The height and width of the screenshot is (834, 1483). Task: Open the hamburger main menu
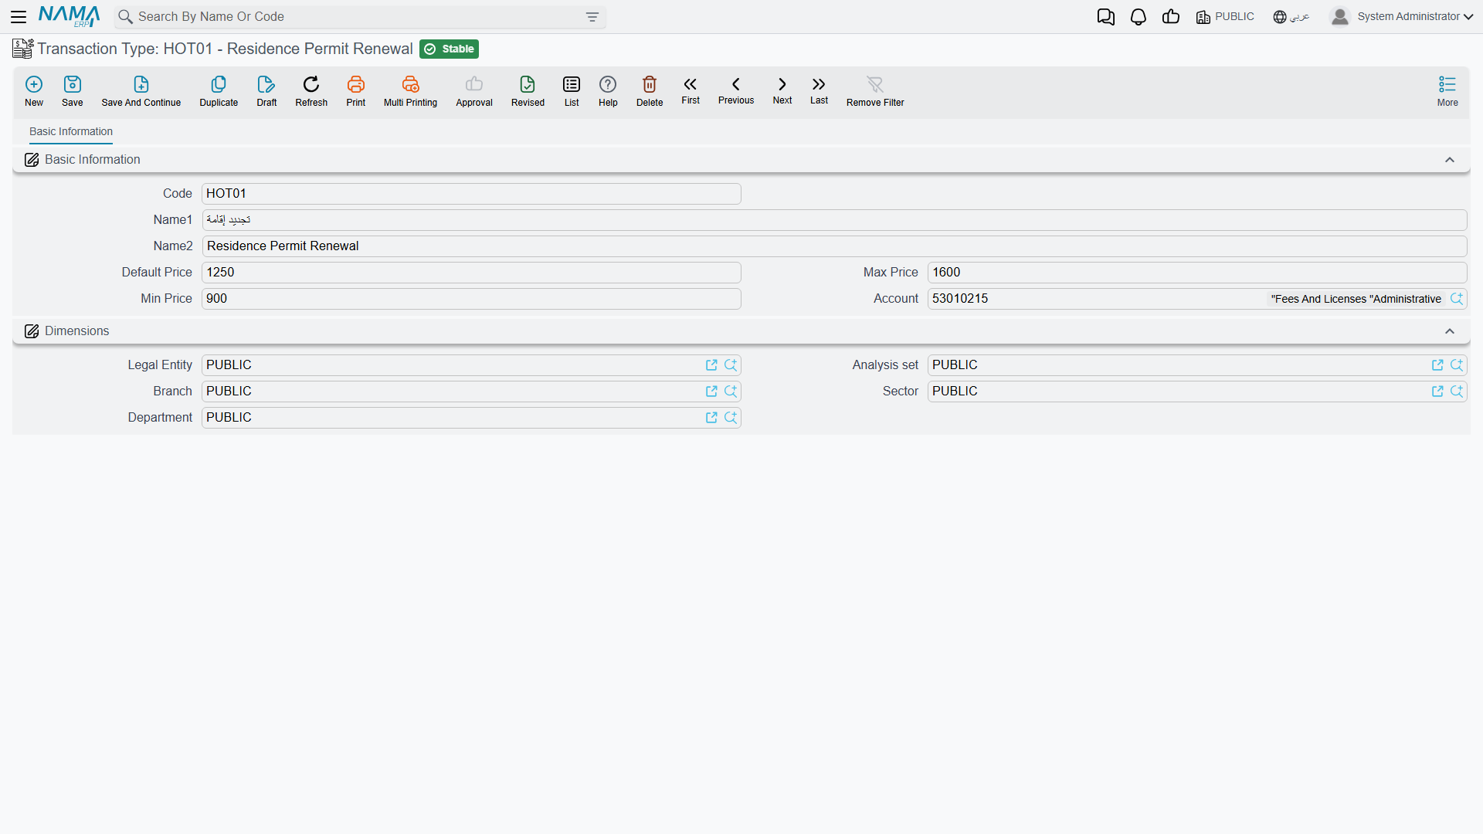[19, 16]
